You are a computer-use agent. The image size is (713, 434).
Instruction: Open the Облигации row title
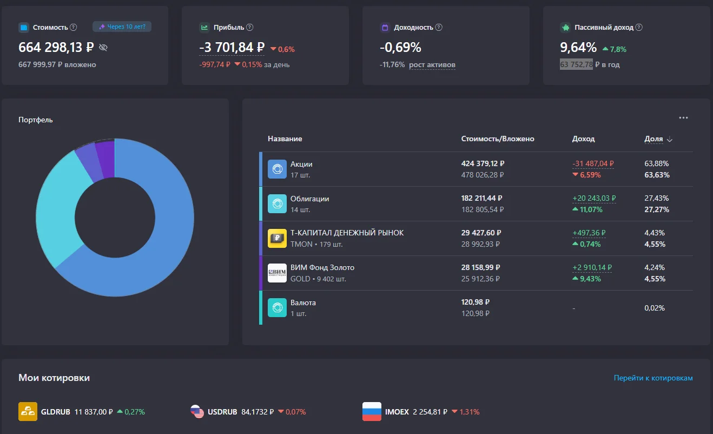(309, 199)
